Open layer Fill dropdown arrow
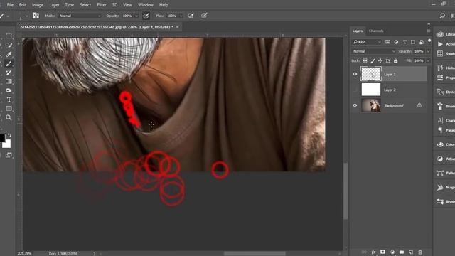This screenshot has height=256, width=455. coord(428,60)
